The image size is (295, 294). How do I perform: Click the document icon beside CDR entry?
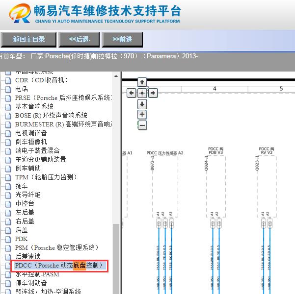(x=8, y=80)
